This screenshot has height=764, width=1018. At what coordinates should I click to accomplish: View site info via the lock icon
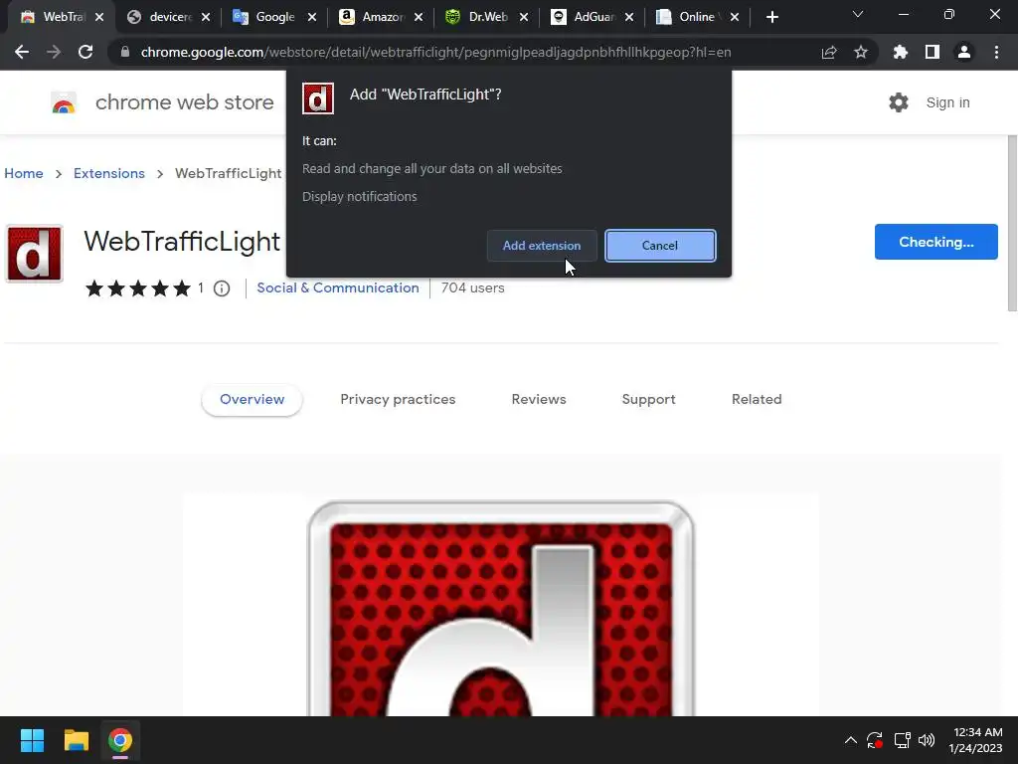[x=125, y=52]
